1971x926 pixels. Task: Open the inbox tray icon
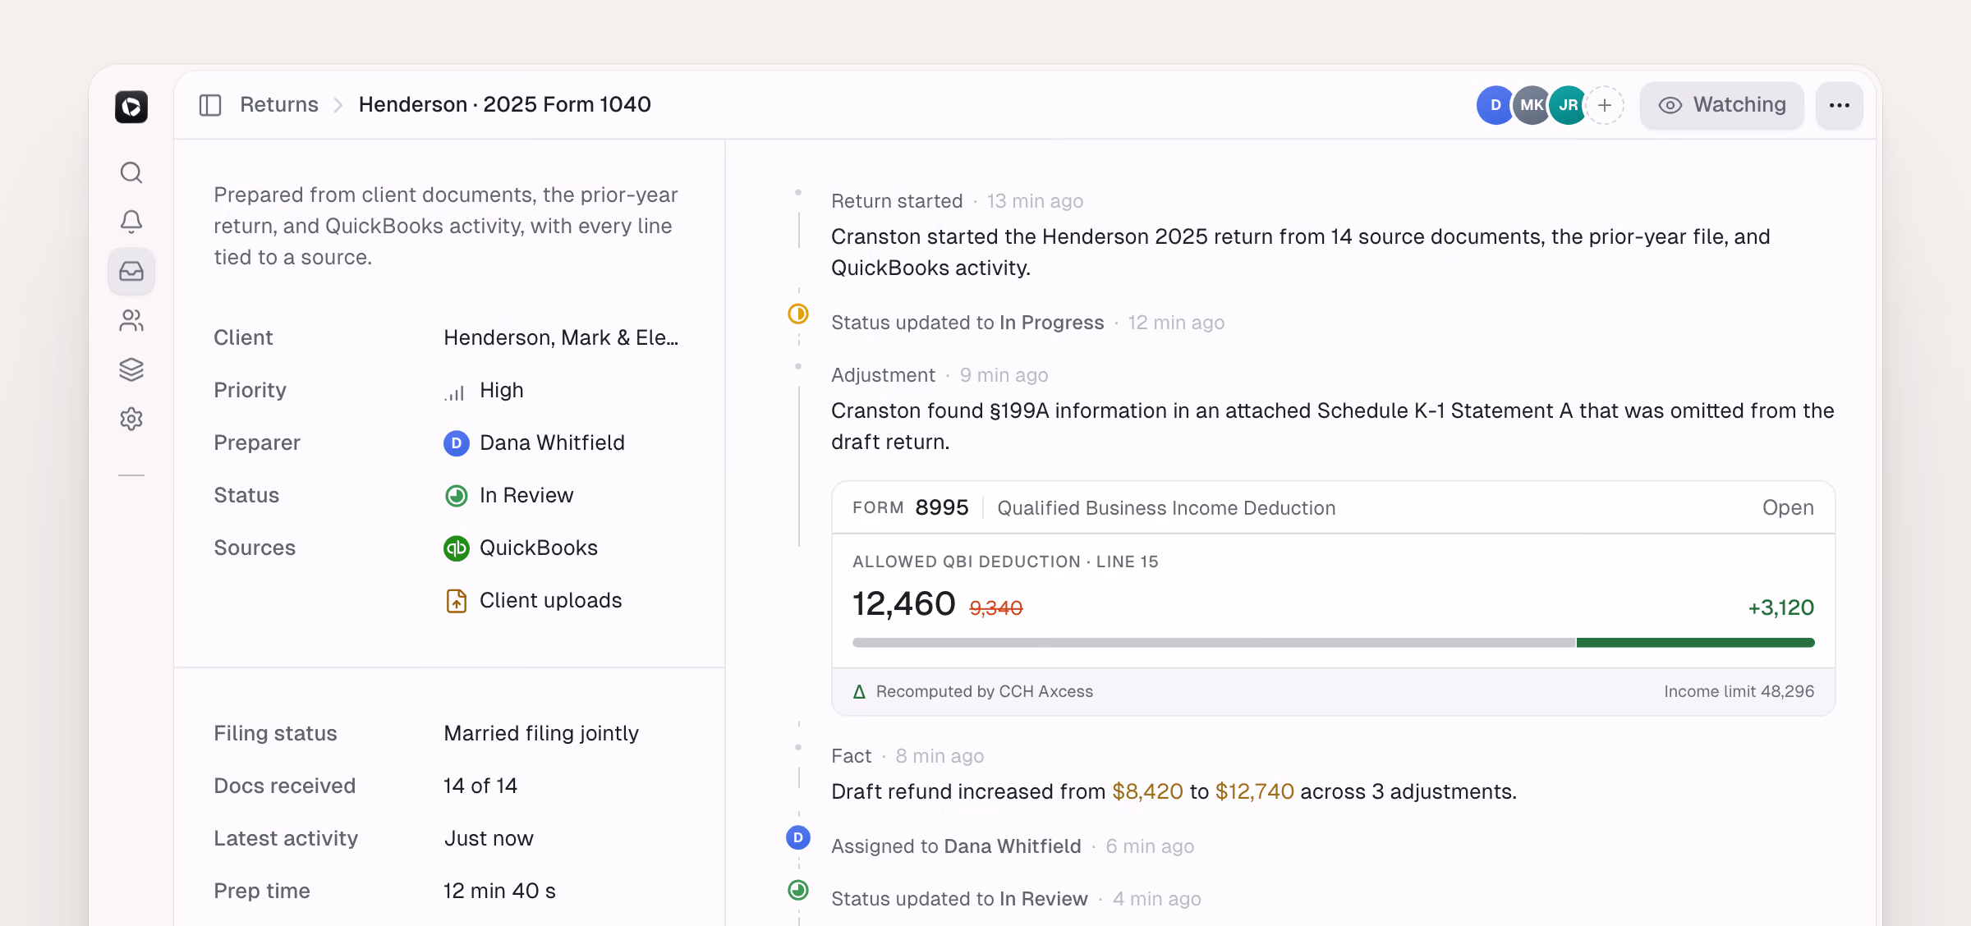[131, 271]
